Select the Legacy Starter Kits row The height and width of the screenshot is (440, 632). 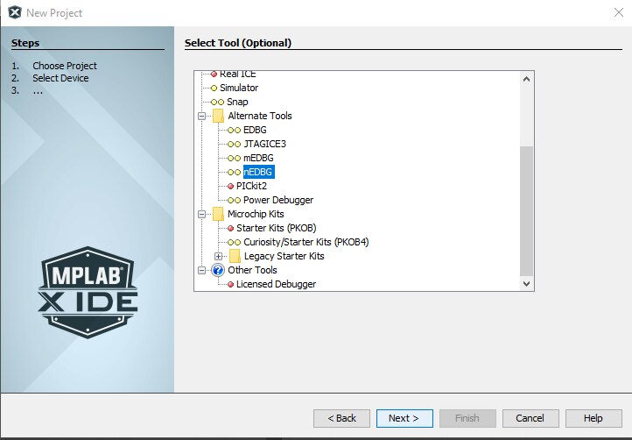click(284, 256)
